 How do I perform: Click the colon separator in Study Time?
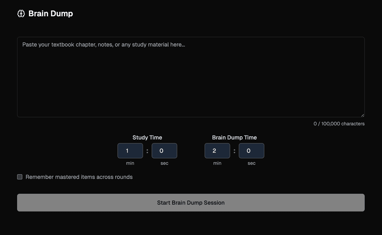pyautogui.click(x=147, y=151)
